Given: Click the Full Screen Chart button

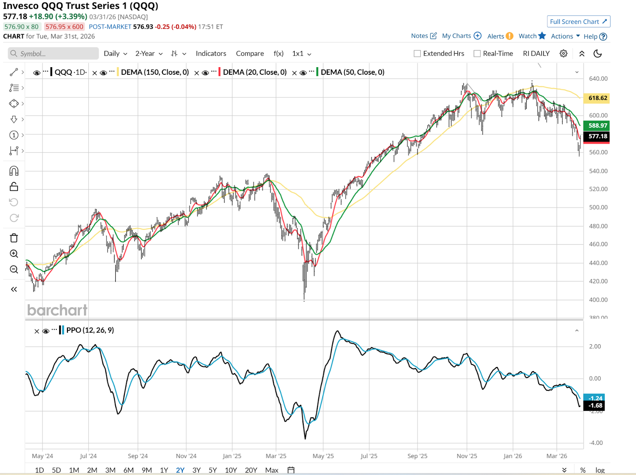Looking at the screenshot, I should click(578, 21).
